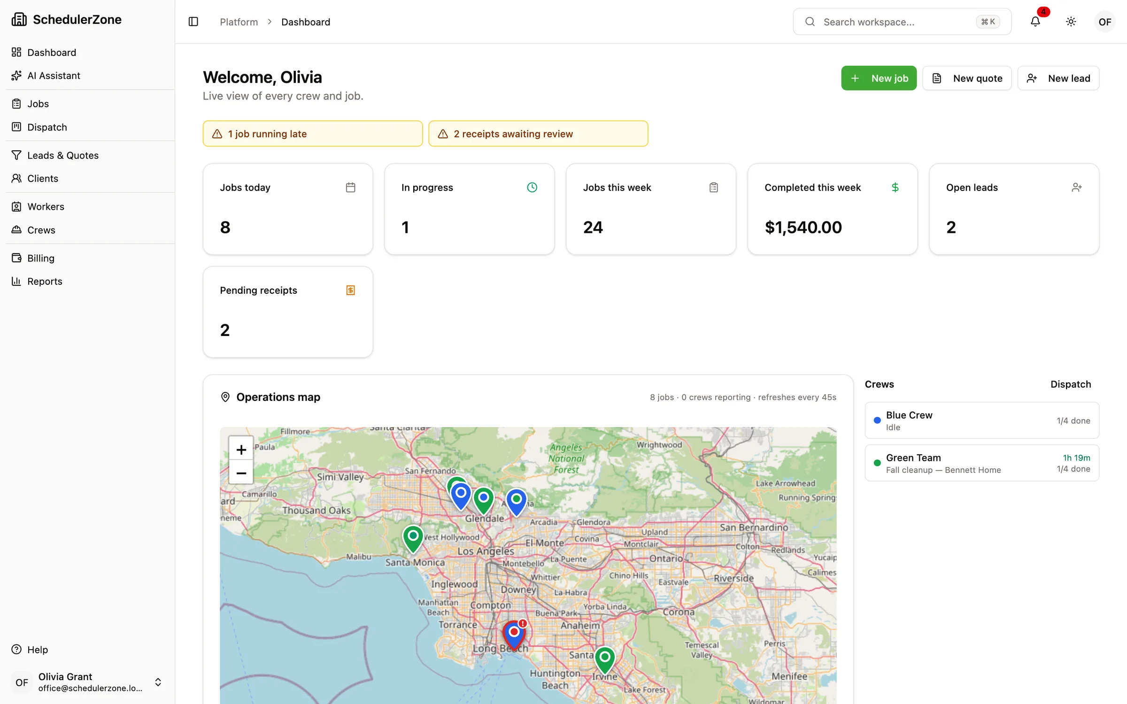Zoom in on the operations map
The height and width of the screenshot is (704, 1127).
[x=241, y=449]
